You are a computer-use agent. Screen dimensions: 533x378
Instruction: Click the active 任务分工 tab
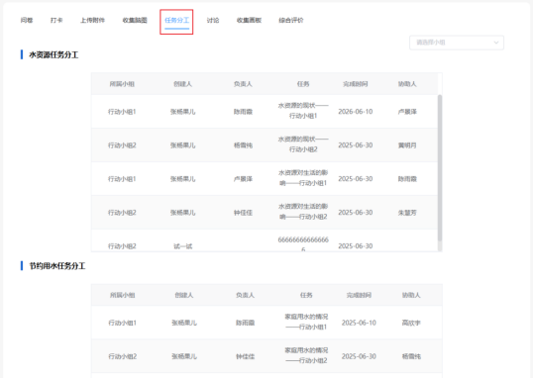[176, 21]
